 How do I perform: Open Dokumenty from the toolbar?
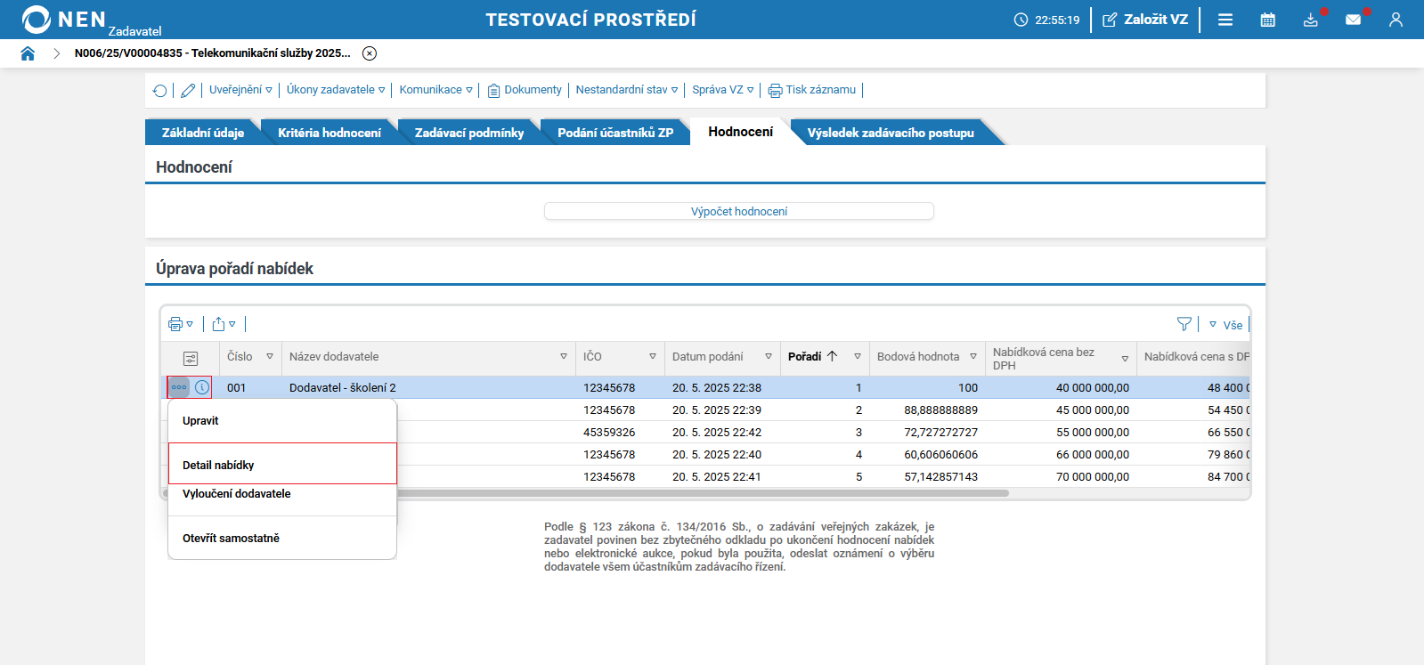tap(525, 90)
